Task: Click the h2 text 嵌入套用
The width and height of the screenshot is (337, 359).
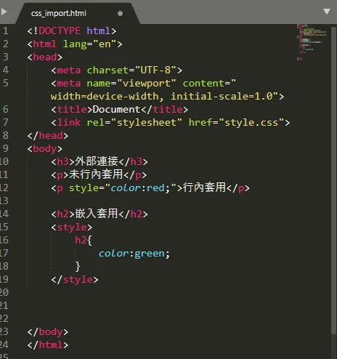Action: coord(97,214)
